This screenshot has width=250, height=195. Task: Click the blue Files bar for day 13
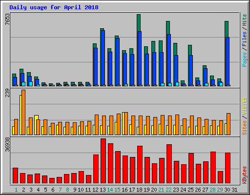point(103,58)
